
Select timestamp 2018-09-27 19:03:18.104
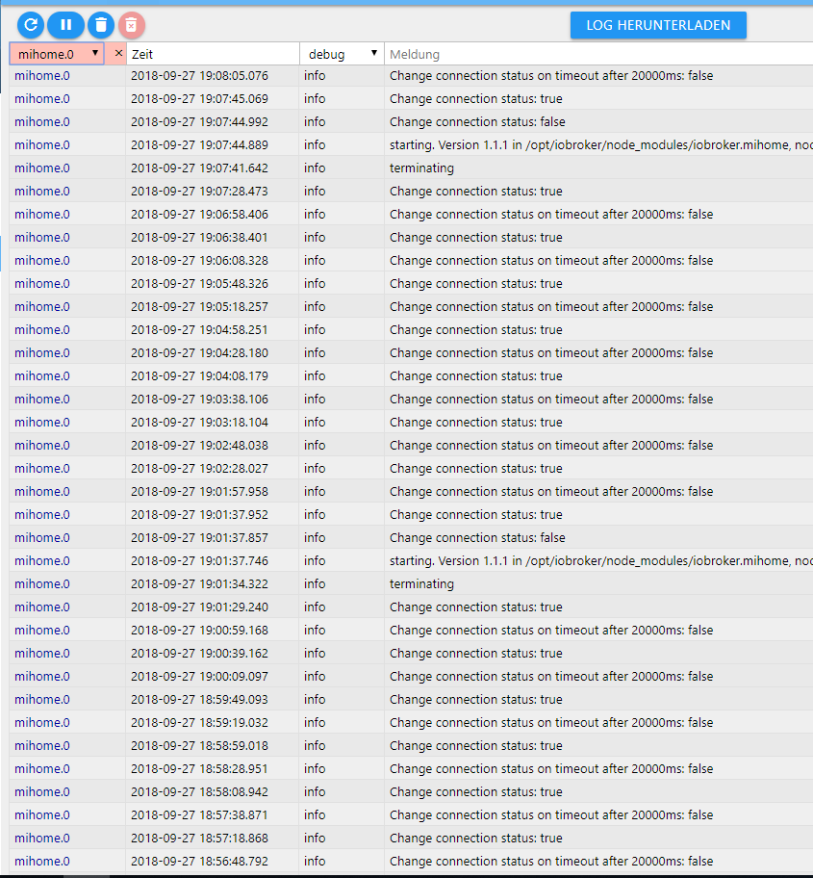coord(199,423)
